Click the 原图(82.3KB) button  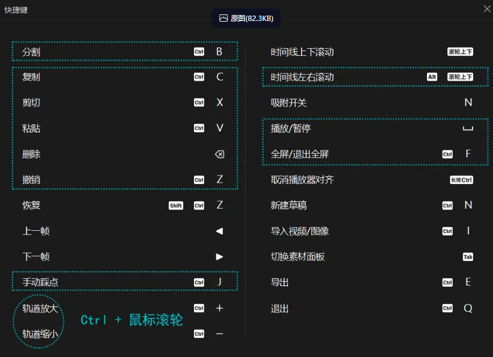click(246, 18)
